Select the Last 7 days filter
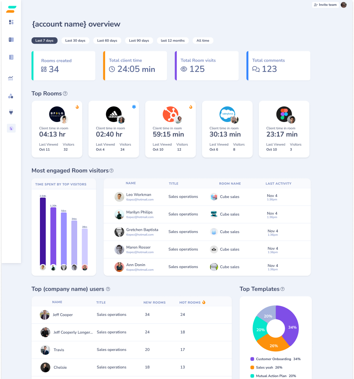 click(x=44, y=41)
